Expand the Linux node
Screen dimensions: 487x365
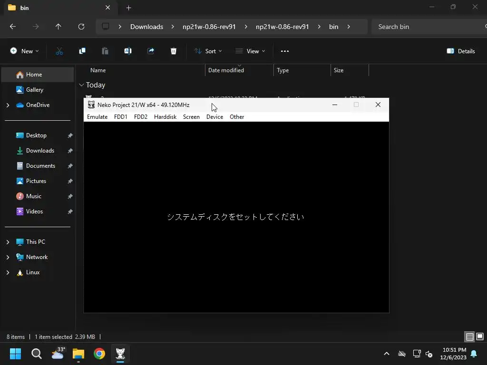click(8, 272)
